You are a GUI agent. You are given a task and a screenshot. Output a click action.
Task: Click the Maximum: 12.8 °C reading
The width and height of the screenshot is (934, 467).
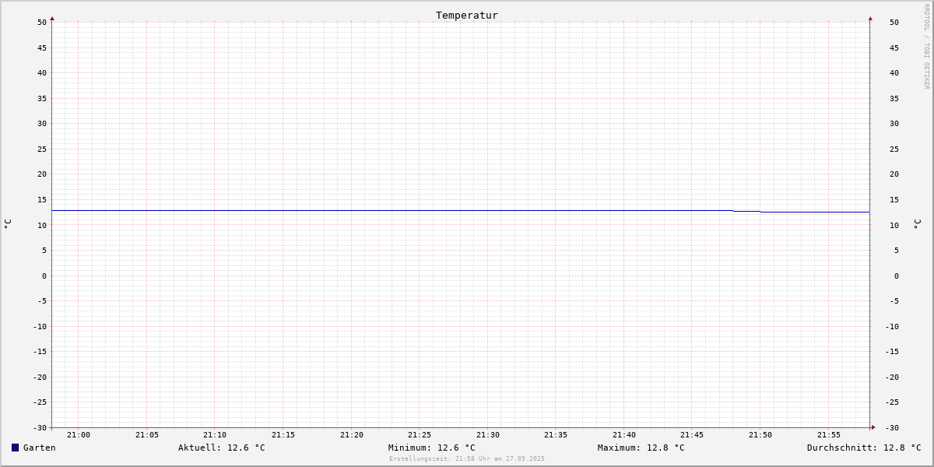[x=641, y=448]
